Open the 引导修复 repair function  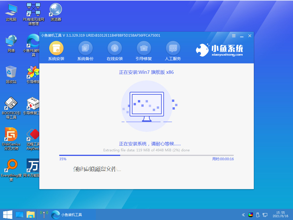coord(144,51)
